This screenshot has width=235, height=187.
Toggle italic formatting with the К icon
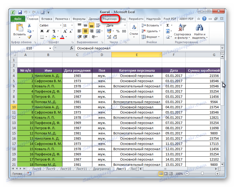coord(48,31)
